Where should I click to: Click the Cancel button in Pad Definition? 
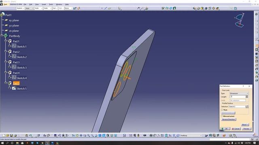(236, 129)
